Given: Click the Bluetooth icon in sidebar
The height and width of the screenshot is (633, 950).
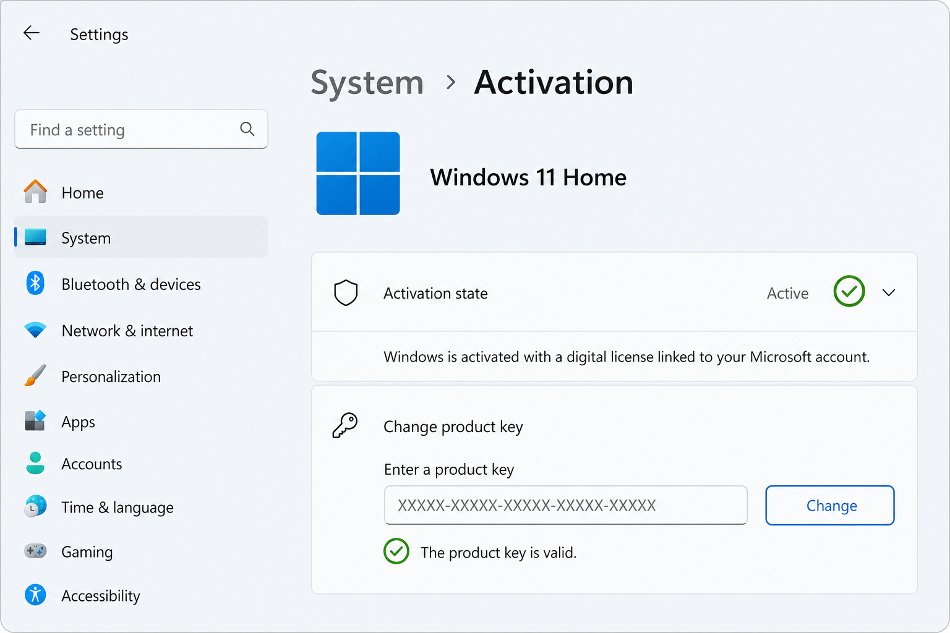Looking at the screenshot, I should coord(35,283).
